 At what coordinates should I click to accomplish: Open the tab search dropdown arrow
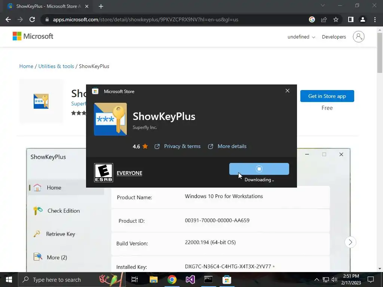pyautogui.click(x=323, y=5)
